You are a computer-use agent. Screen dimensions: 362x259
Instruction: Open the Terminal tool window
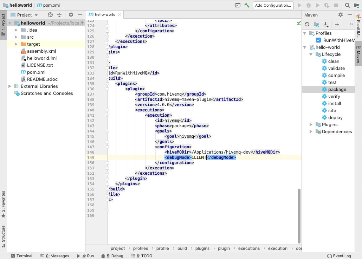(21, 256)
